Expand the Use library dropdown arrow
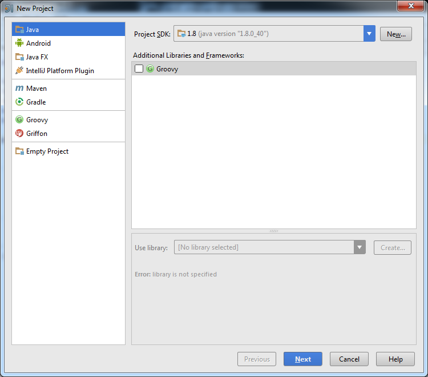This screenshot has height=377, width=428. coord(360,247)
